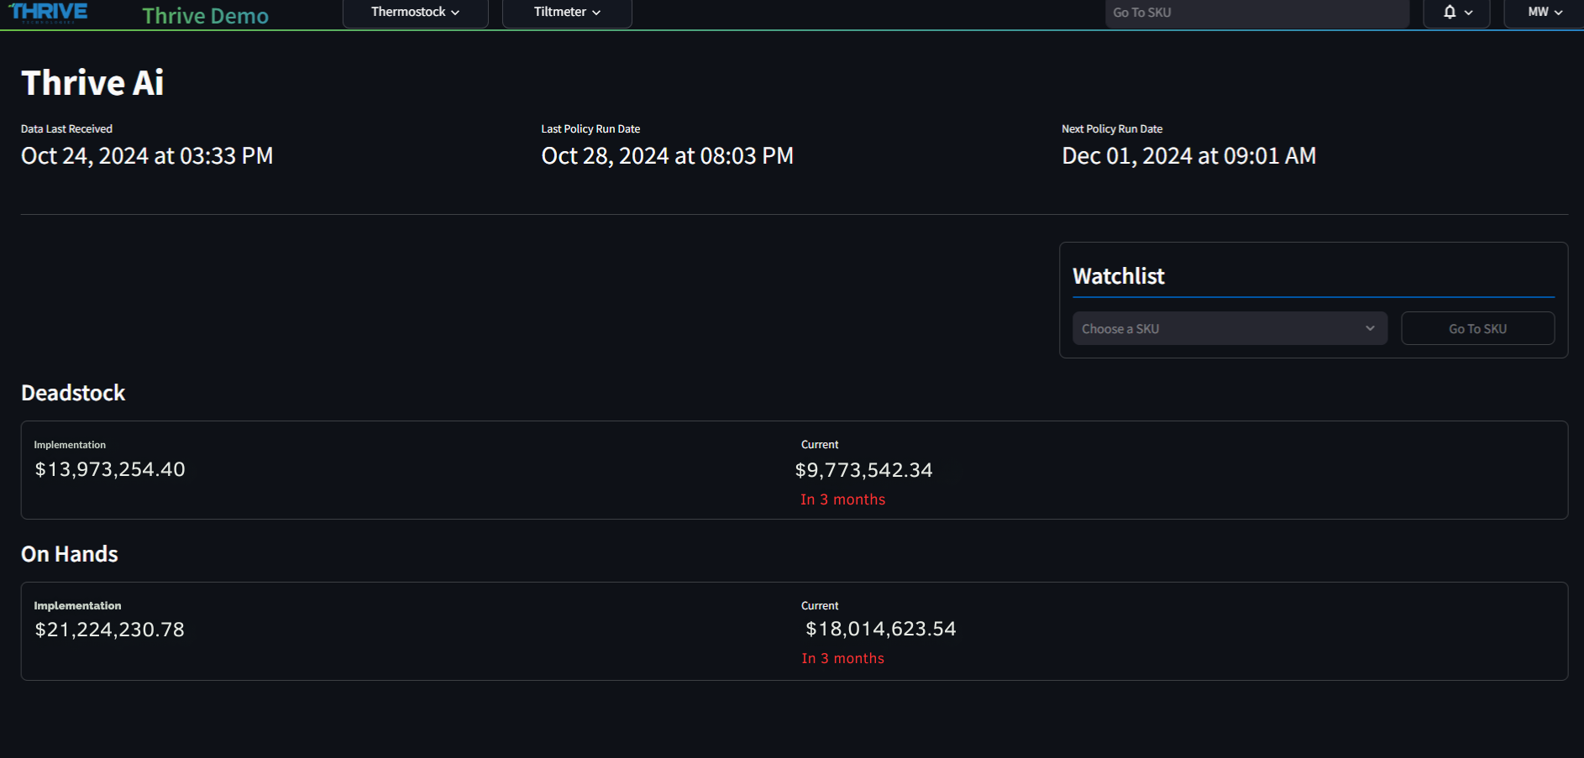Select the Next Policy Run Date value
1584x758 pixels.
pos(1188,156)
